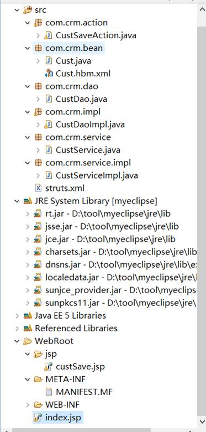
Task: Click the CustService.java file icon
Action: [x=49, y=150]
